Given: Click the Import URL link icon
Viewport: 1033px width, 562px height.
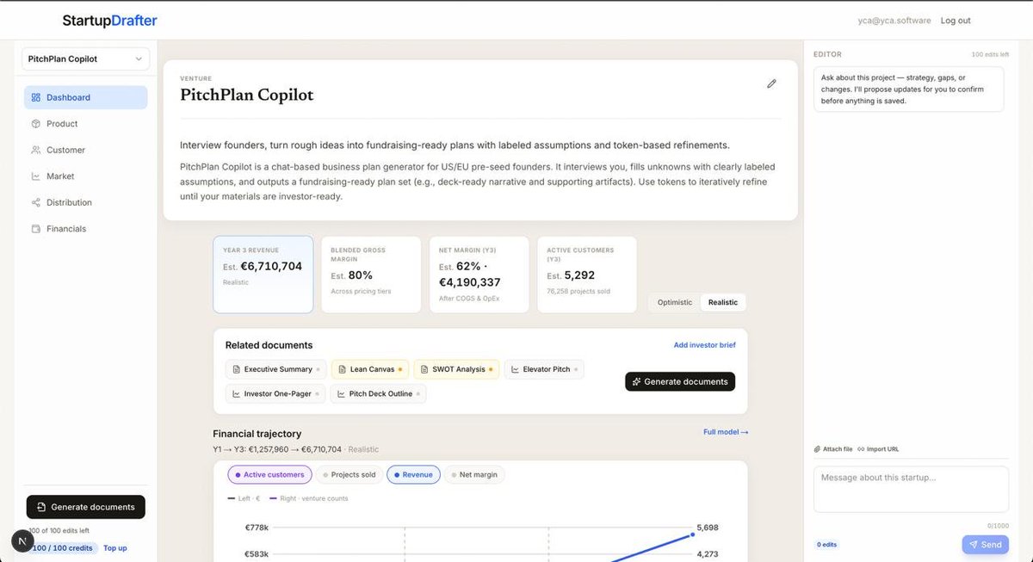Looking at the screenshot, I should point(861,449).
